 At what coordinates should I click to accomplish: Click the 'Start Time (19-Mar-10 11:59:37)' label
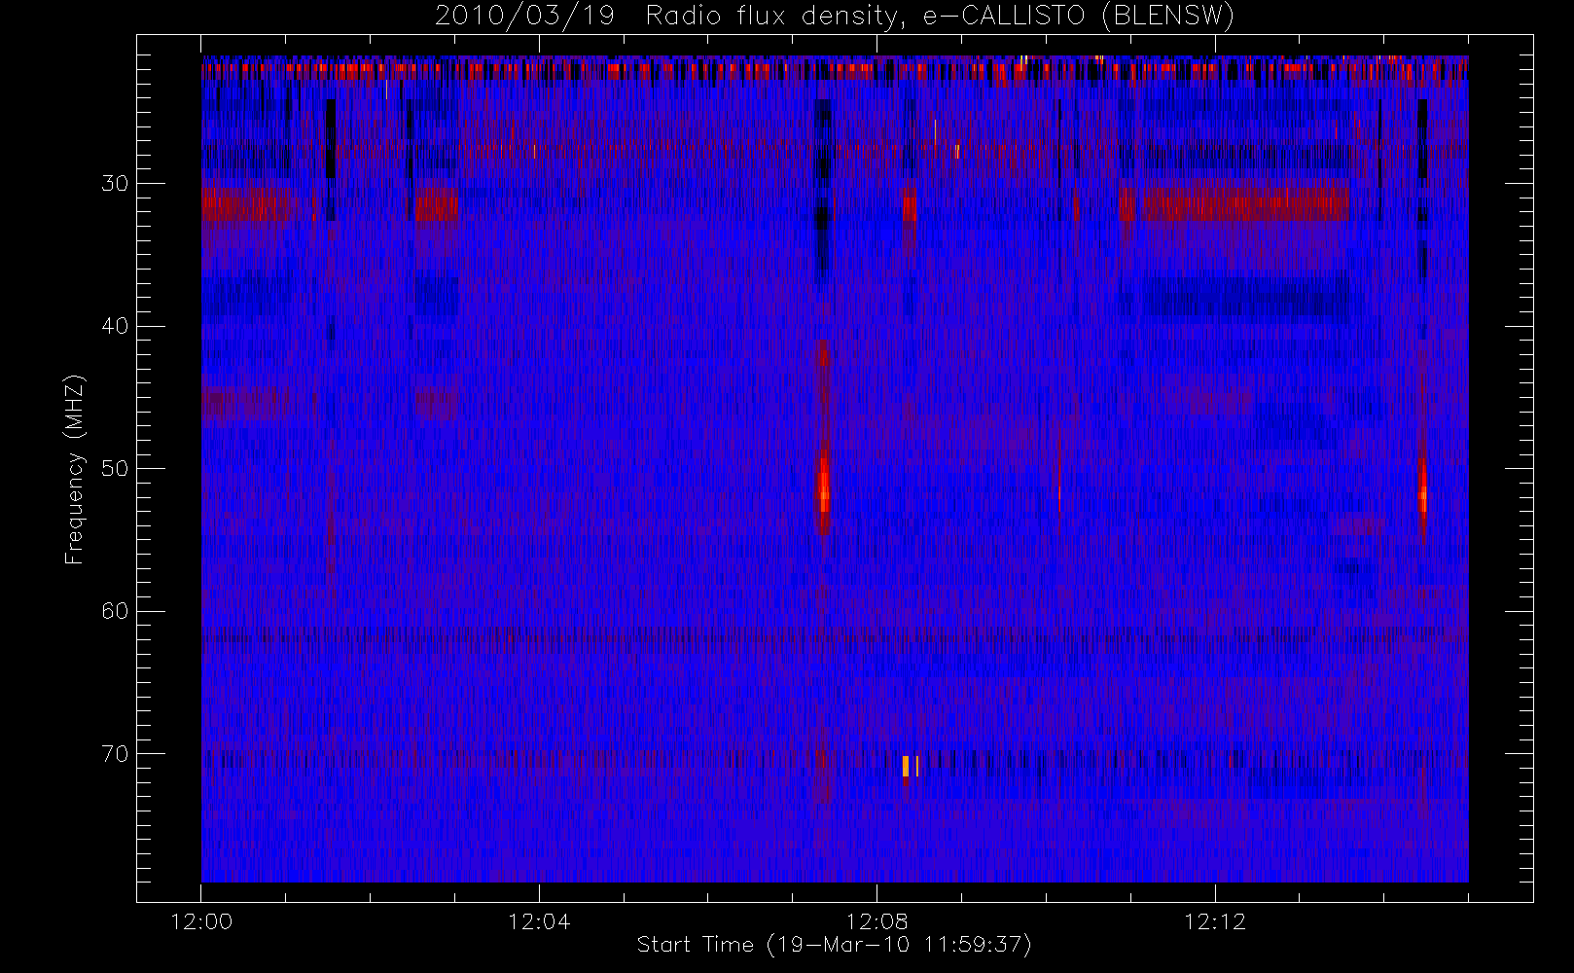[x=834, y=945]
